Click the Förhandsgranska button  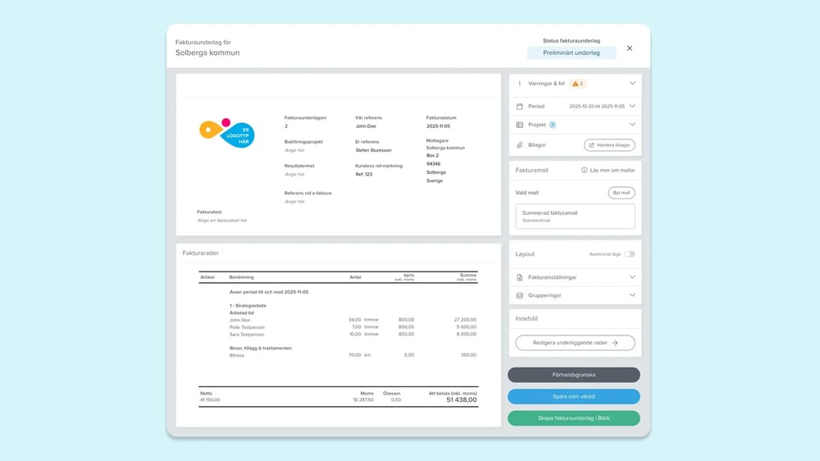point(574,375)
